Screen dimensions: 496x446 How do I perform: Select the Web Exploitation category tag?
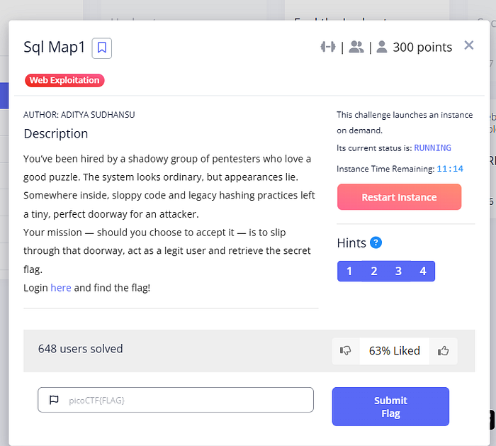(x=64, y=80)
